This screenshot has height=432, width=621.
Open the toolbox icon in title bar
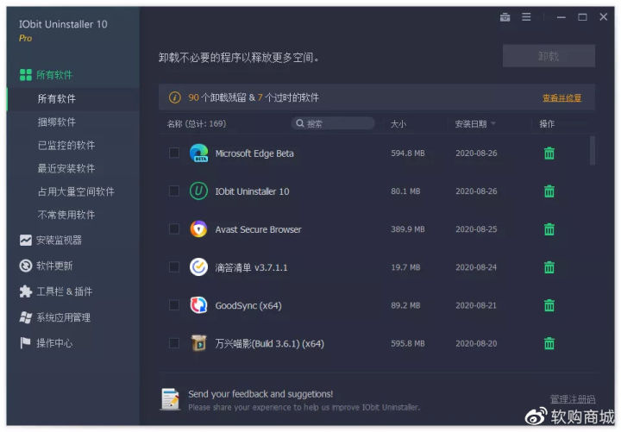tap(505, 17)
